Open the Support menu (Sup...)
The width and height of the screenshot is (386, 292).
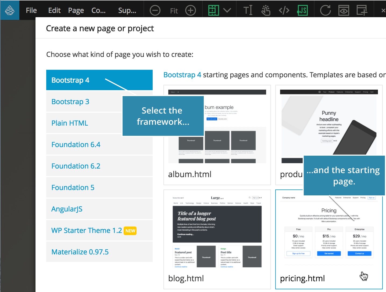click(127, 10)
